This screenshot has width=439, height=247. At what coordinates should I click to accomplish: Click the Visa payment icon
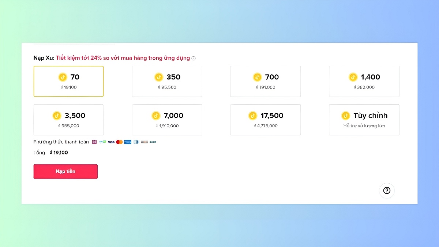tap(111, 142)
